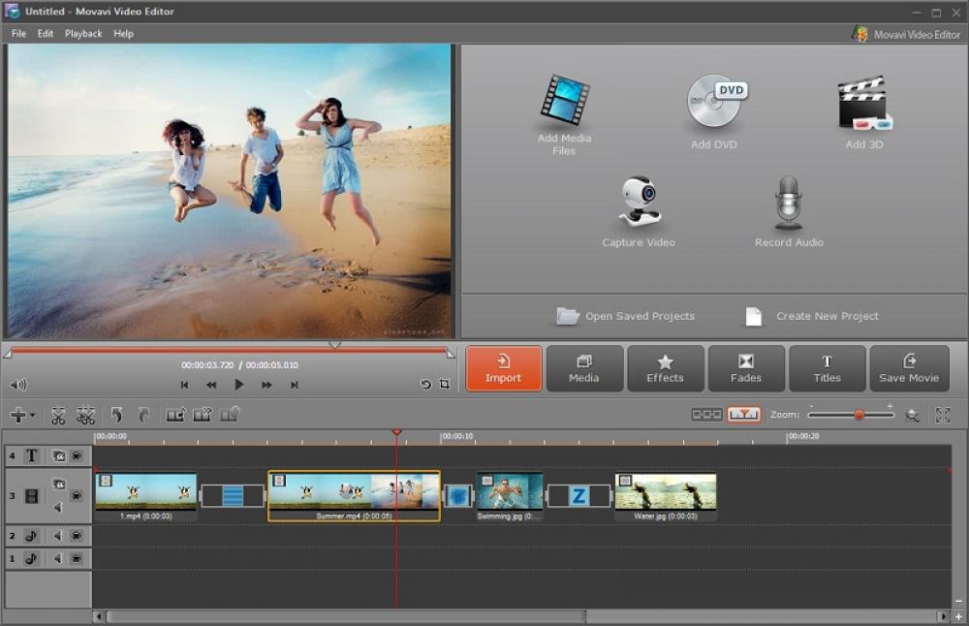Image resolution: width=969 pixels, height=626 pixels.
Task: Select the Summer.mp4 clip on the timeline
Action: [x=353, y=494]
